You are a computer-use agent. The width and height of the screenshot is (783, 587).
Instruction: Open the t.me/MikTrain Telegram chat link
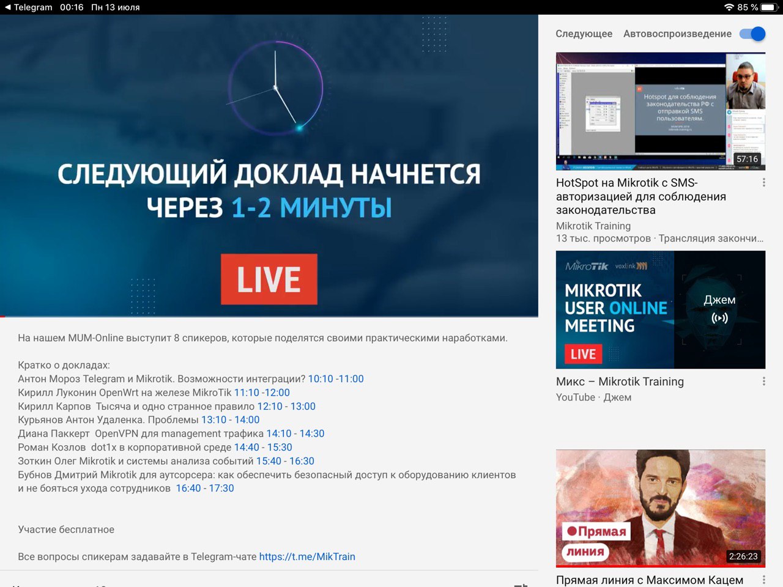pyautogui.click(x=307, y=557)
